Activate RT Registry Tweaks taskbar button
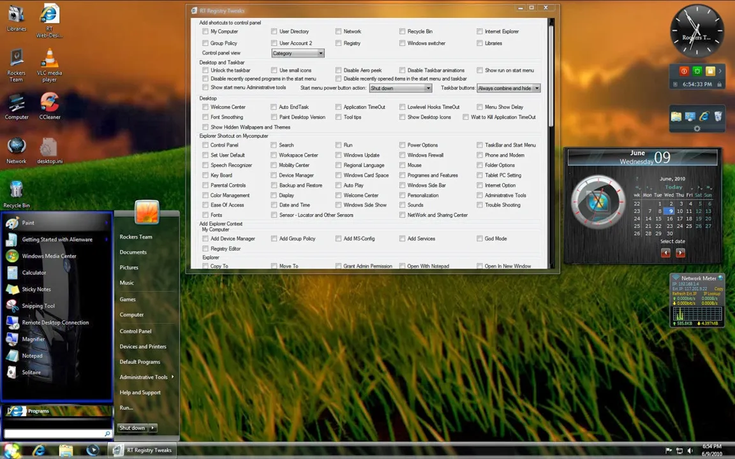The image size is (735, 459). [x=144, y=451]
